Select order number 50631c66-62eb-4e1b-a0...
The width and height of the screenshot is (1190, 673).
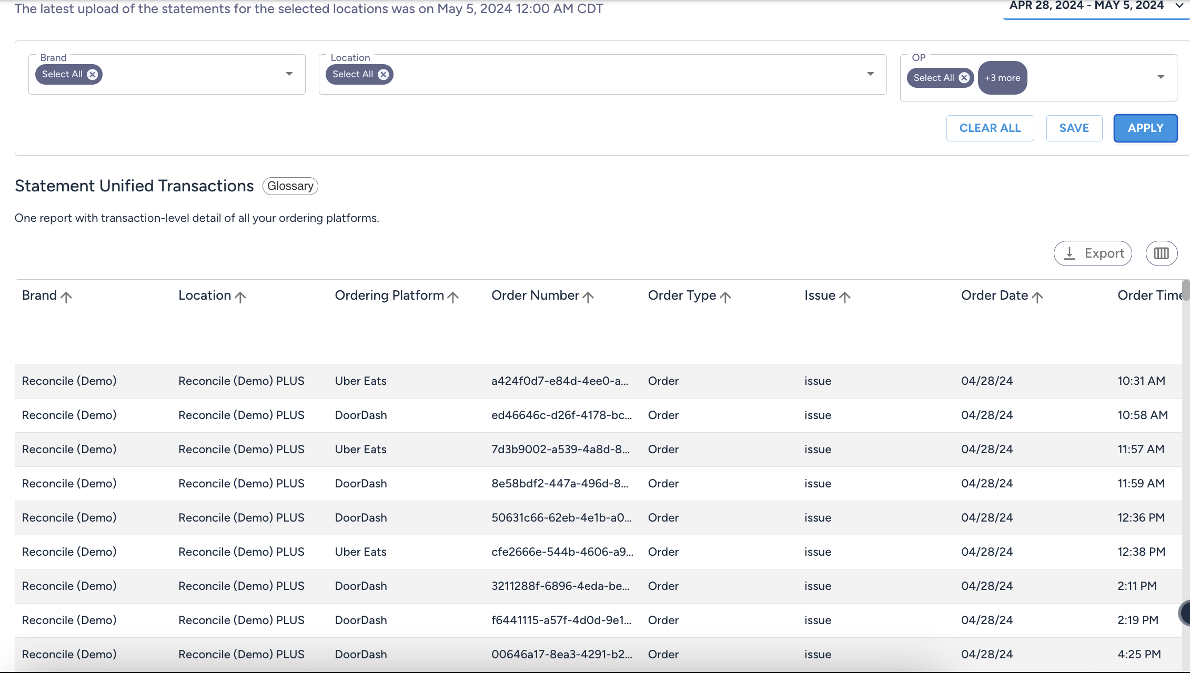(562, 518)
